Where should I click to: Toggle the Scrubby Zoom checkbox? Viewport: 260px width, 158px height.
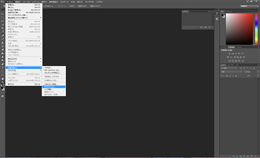pos(56,6)
